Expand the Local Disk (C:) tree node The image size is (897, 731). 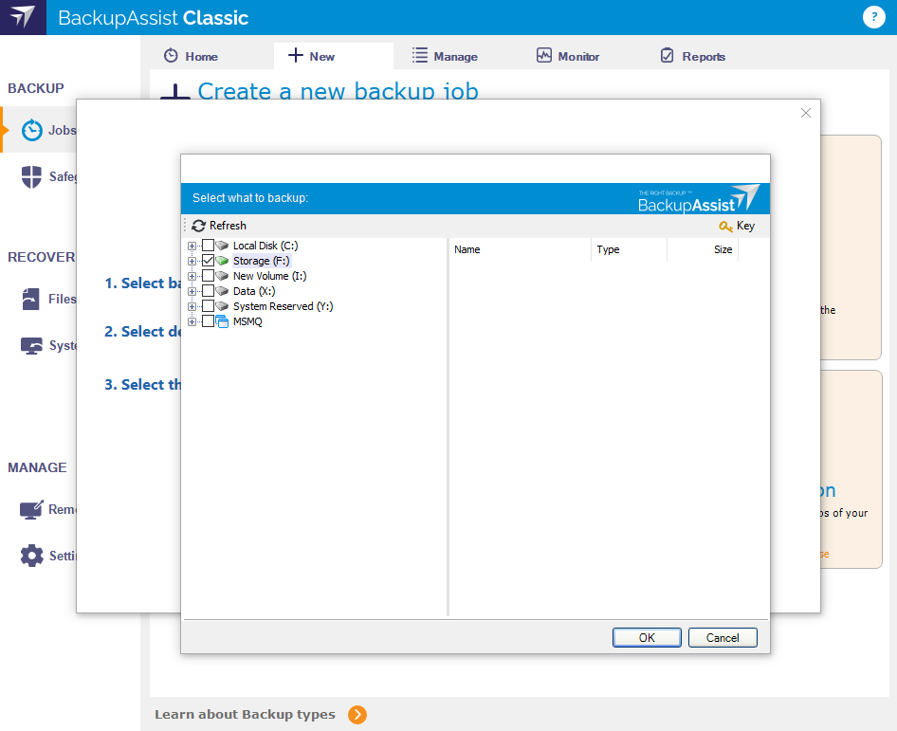click(x=192, y=246)
